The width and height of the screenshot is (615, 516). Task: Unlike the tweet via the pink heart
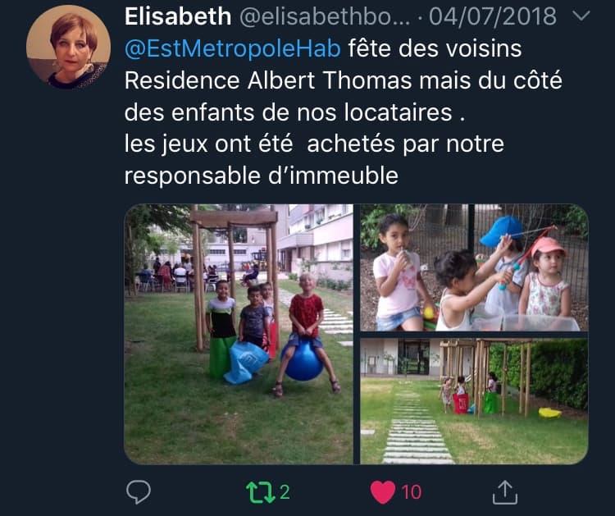coord(383,492)
